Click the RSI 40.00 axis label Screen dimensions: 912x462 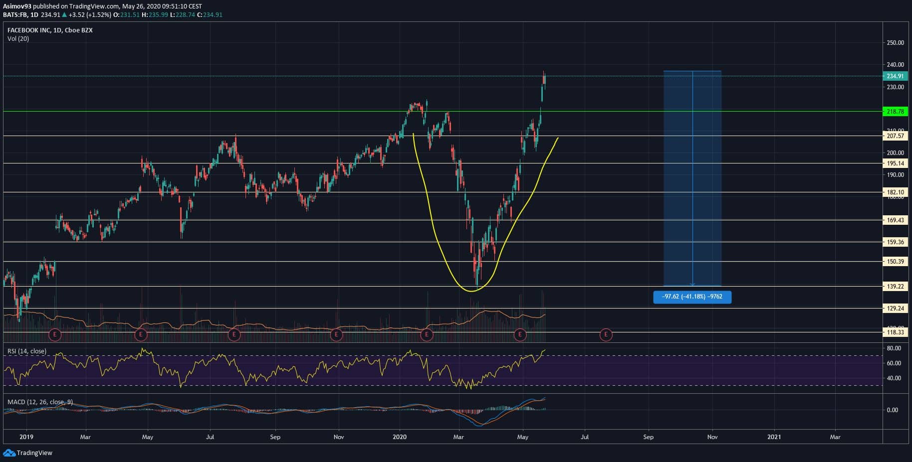click(894, 378)
